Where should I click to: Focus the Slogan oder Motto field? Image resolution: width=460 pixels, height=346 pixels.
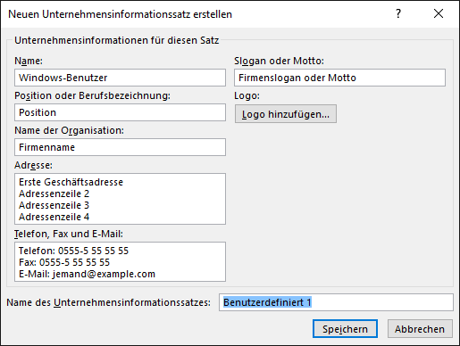[339, 78]
